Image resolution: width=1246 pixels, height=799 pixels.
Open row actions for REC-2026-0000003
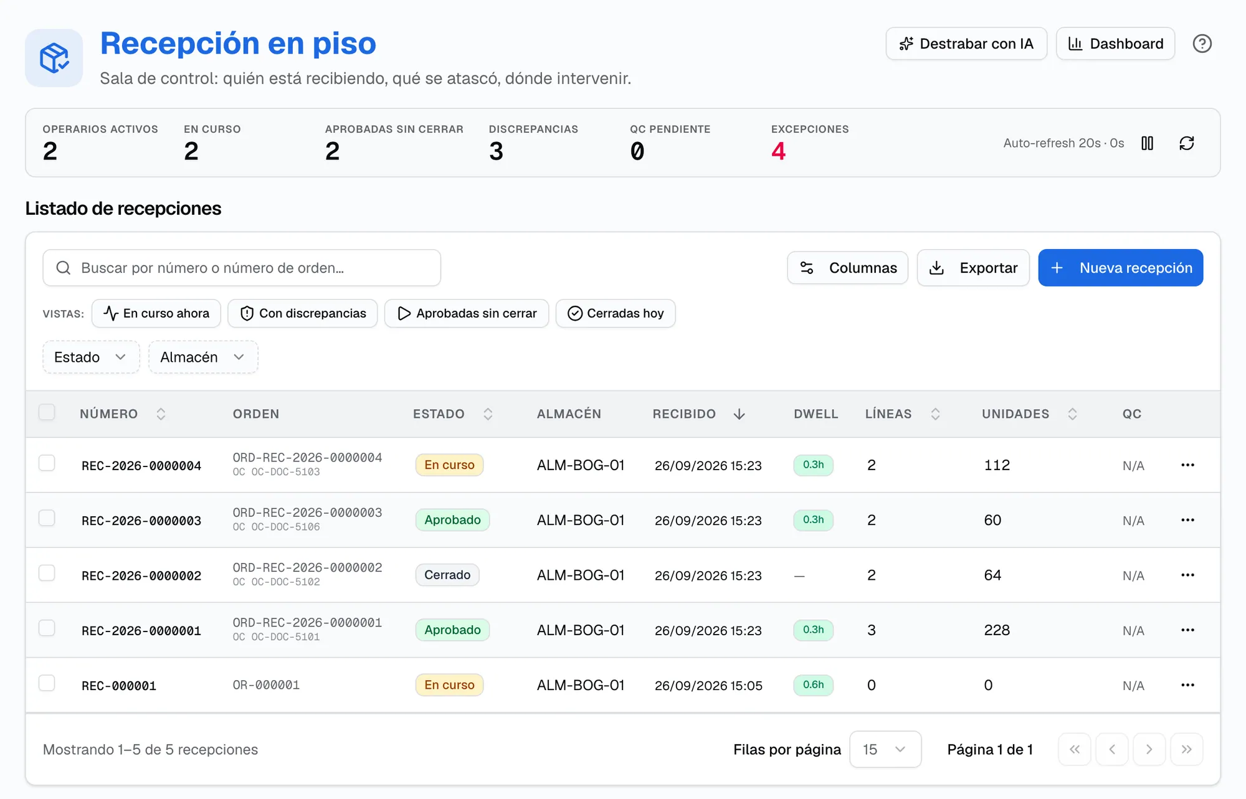pos(1187,520)
